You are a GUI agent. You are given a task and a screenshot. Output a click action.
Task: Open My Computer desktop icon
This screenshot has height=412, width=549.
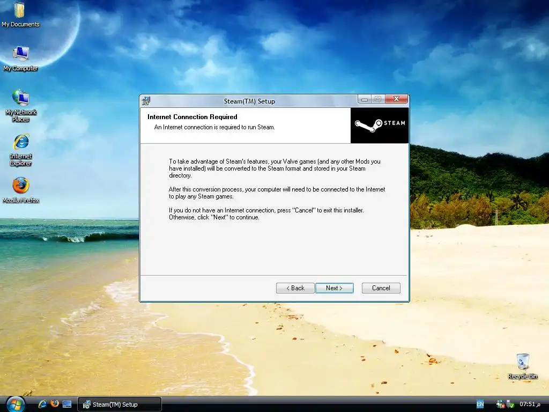pos(20,58)
